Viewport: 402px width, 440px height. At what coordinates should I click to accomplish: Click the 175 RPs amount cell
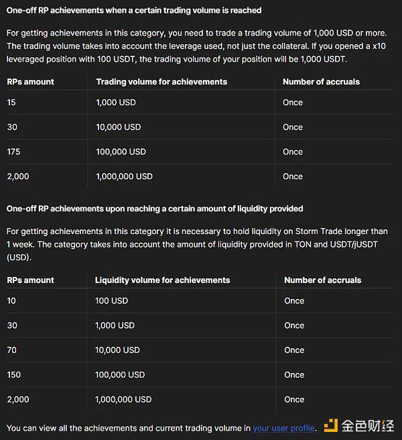tap(13, 152)
